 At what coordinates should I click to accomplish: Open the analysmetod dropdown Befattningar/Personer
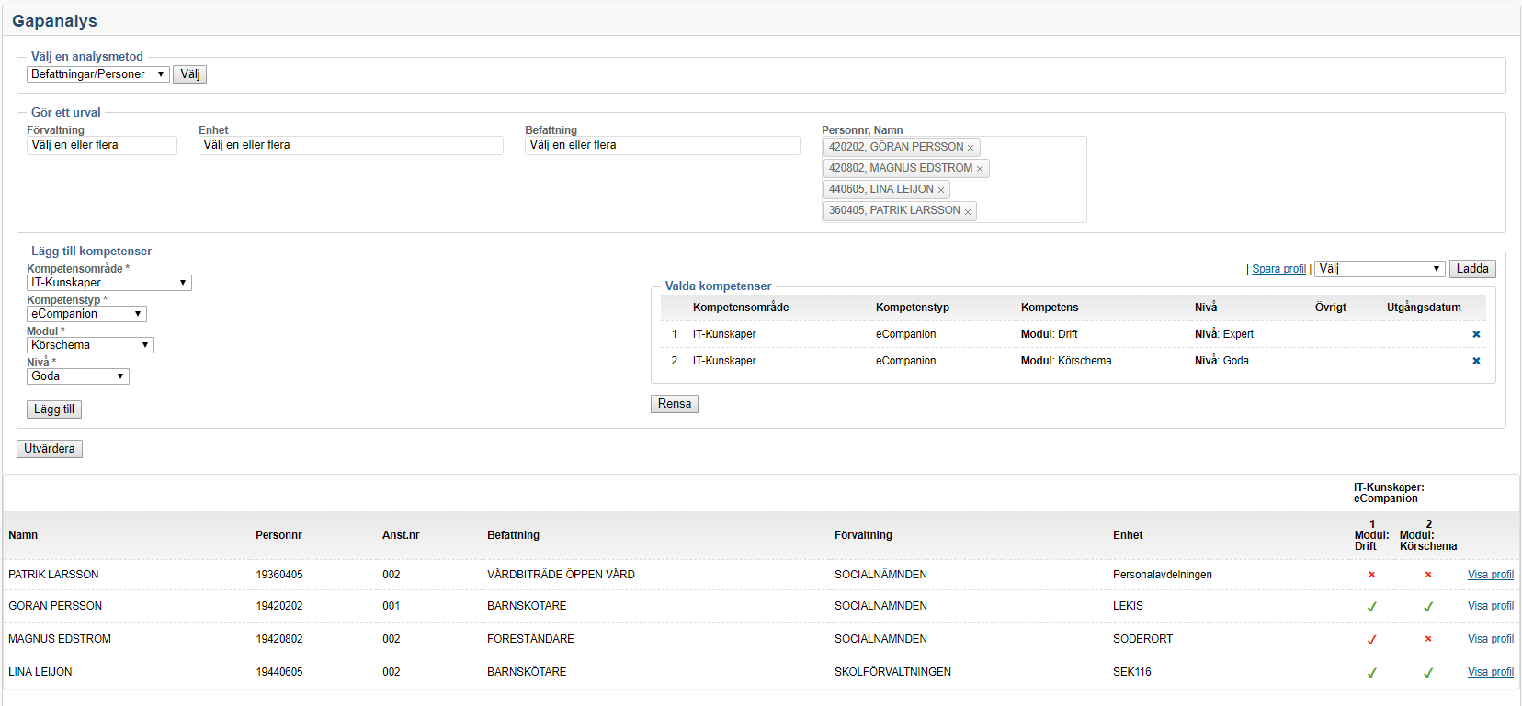pos(97,74)
